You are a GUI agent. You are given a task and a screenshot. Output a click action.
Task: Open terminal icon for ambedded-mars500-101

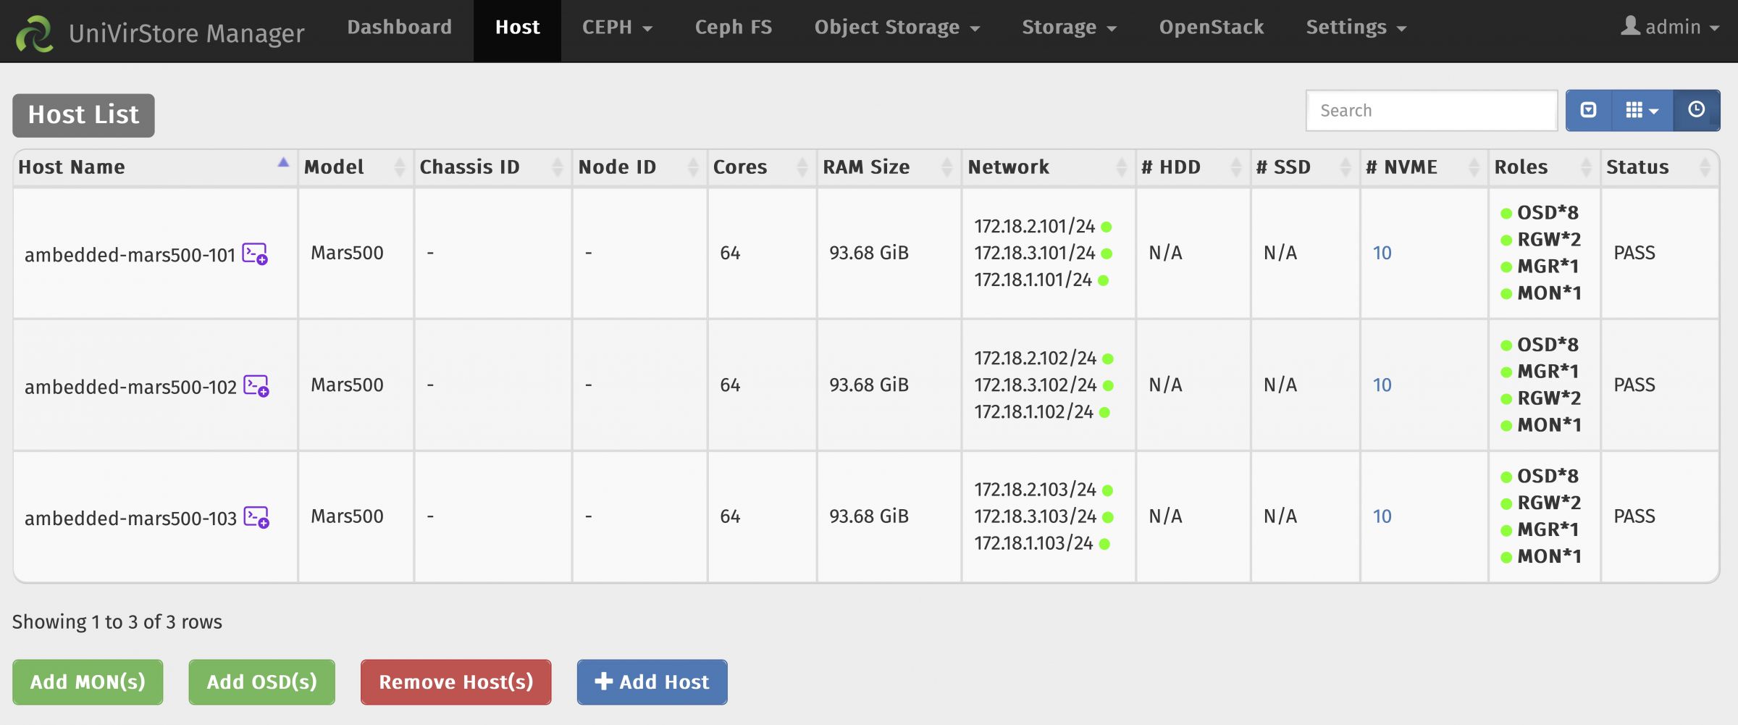pyautogui.click(x=255, y=254)
